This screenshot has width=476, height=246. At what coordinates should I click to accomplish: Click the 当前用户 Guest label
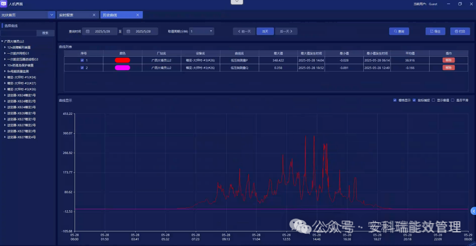[425, 4]
